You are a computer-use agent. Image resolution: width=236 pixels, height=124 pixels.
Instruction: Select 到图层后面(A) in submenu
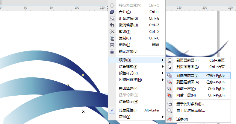pyautogui.click(x=198, y=82)
